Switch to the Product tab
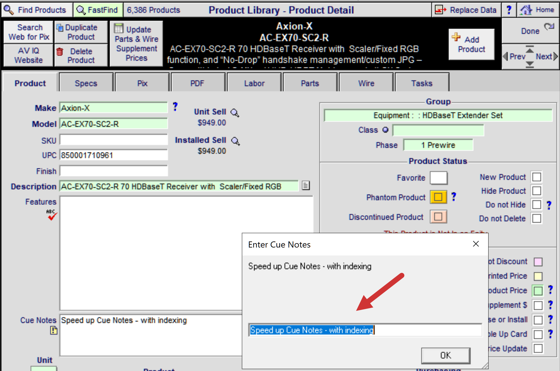Screen dimensions: 560x371 coord(30,83)
